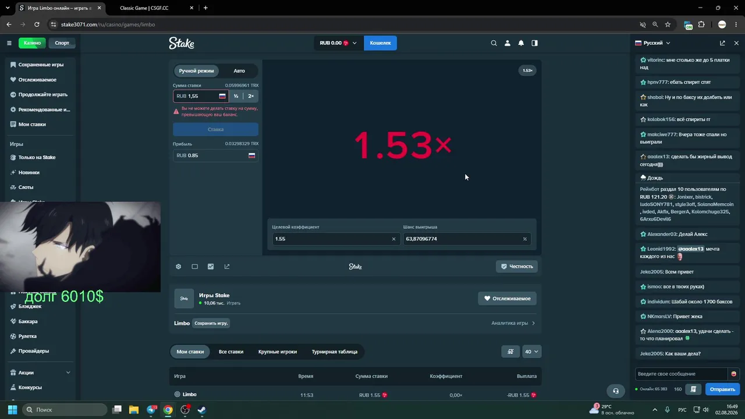Open the Кошелек wallet button
Screen dimensions: 745x419
tap(381, 43)
